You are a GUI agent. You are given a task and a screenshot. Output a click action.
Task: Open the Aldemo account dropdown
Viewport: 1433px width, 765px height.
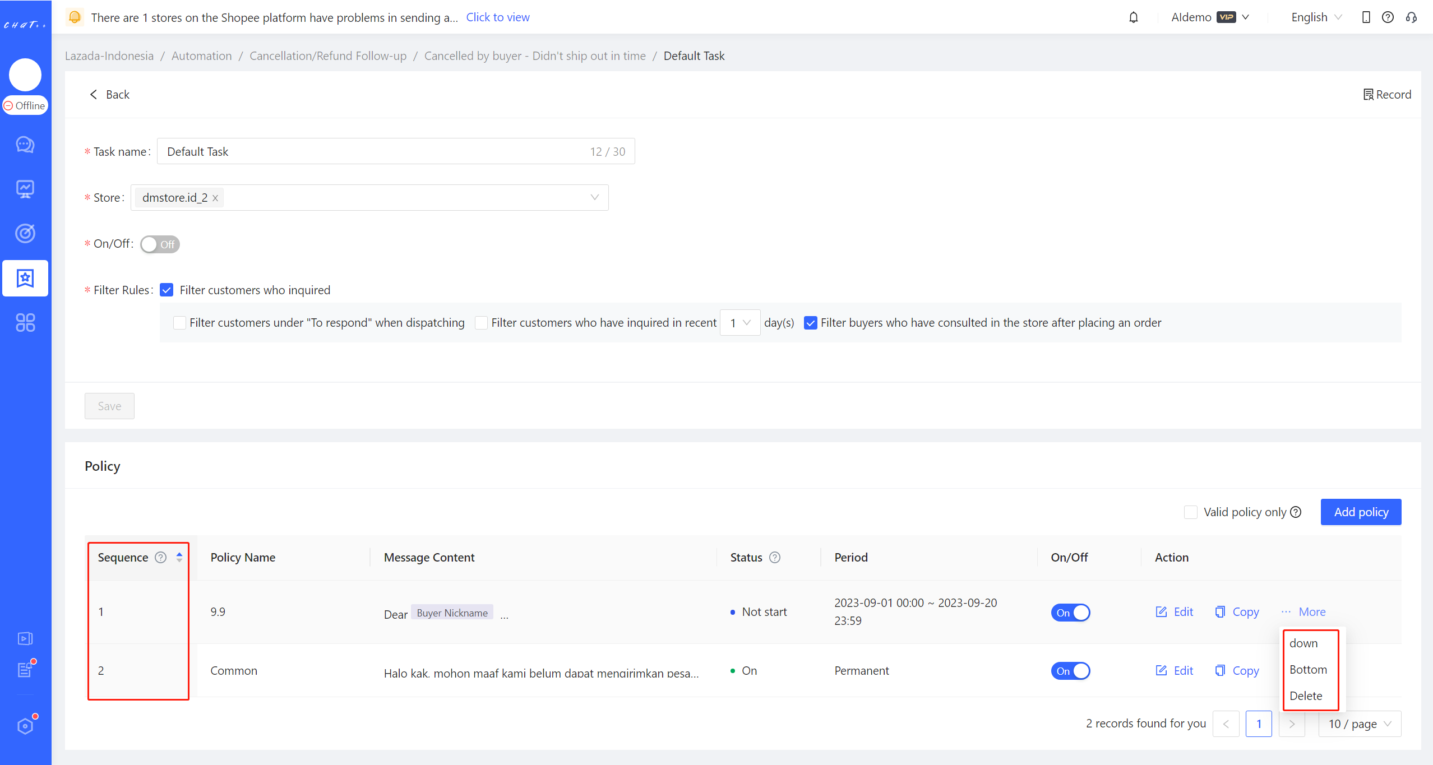(x=1210, y=17)
